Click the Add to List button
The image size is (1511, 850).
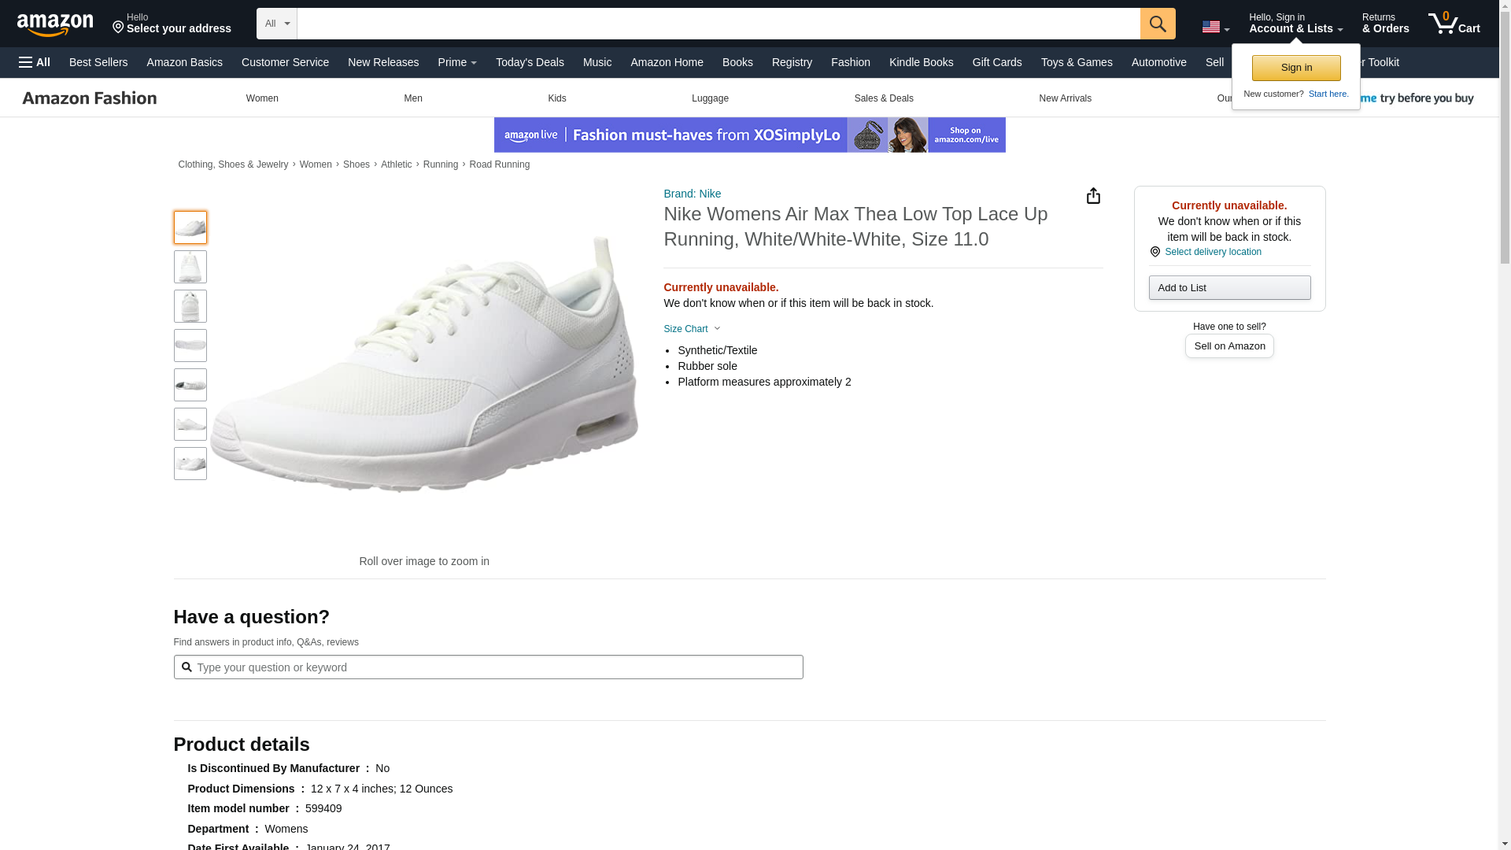pos(1228,288)
